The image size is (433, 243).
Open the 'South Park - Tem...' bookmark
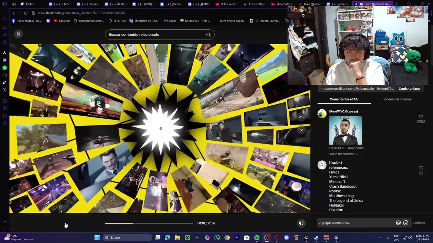click(195, 21)
